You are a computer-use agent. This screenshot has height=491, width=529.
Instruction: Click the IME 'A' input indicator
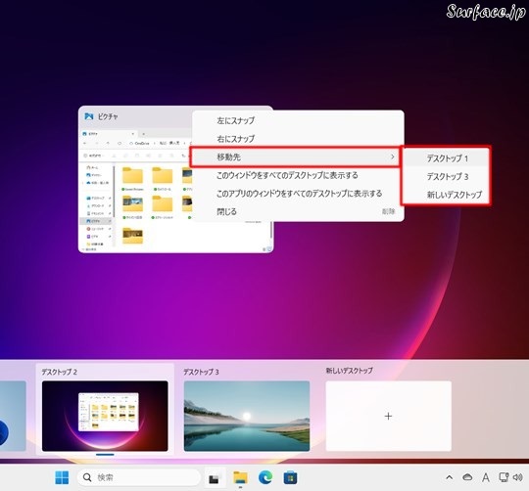[486, 477]
